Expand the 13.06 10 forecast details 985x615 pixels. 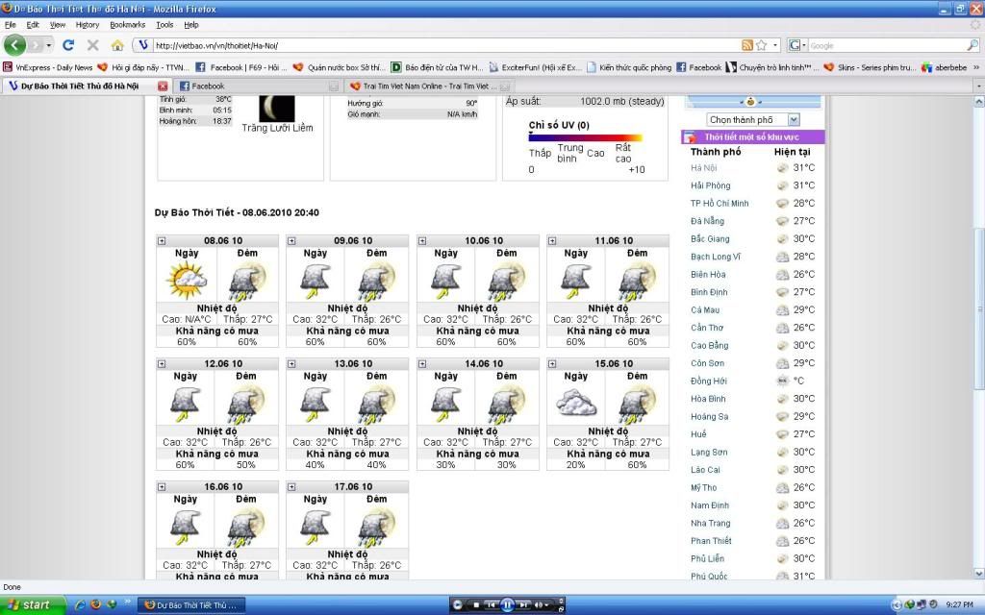tap(291, 364)
